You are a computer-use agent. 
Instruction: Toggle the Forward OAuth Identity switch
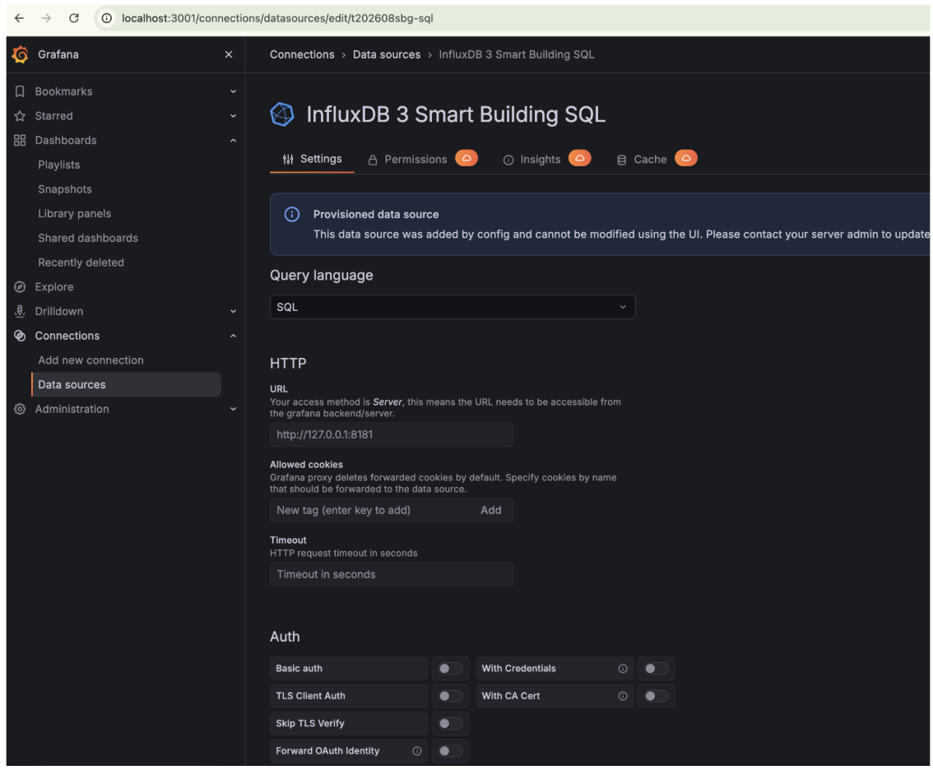click(x=450, y=751)
